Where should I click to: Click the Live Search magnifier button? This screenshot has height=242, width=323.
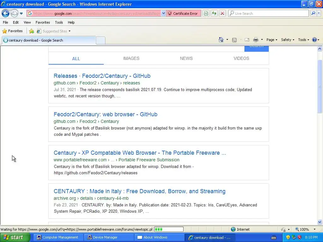[313, 13]
